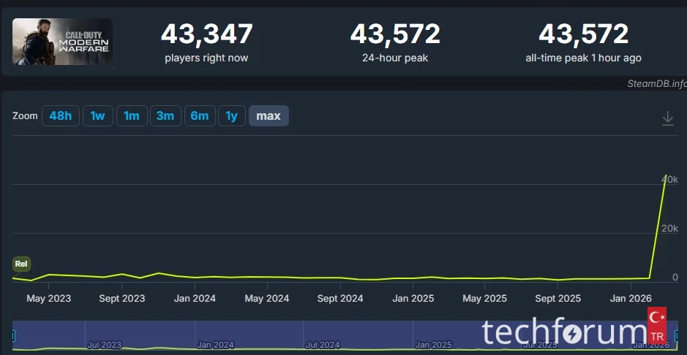Select the 1y zoom button

[231, 116]
